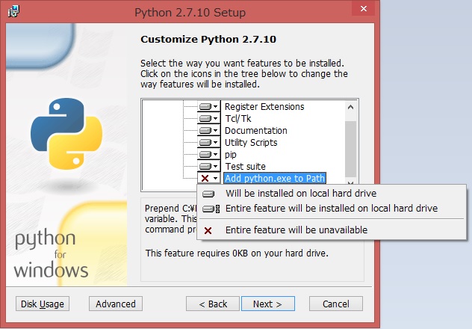The height and width of the screenshot is (329, 472).
Task: Choose Entire feature will be unavailable
Action: pos(331,230)
